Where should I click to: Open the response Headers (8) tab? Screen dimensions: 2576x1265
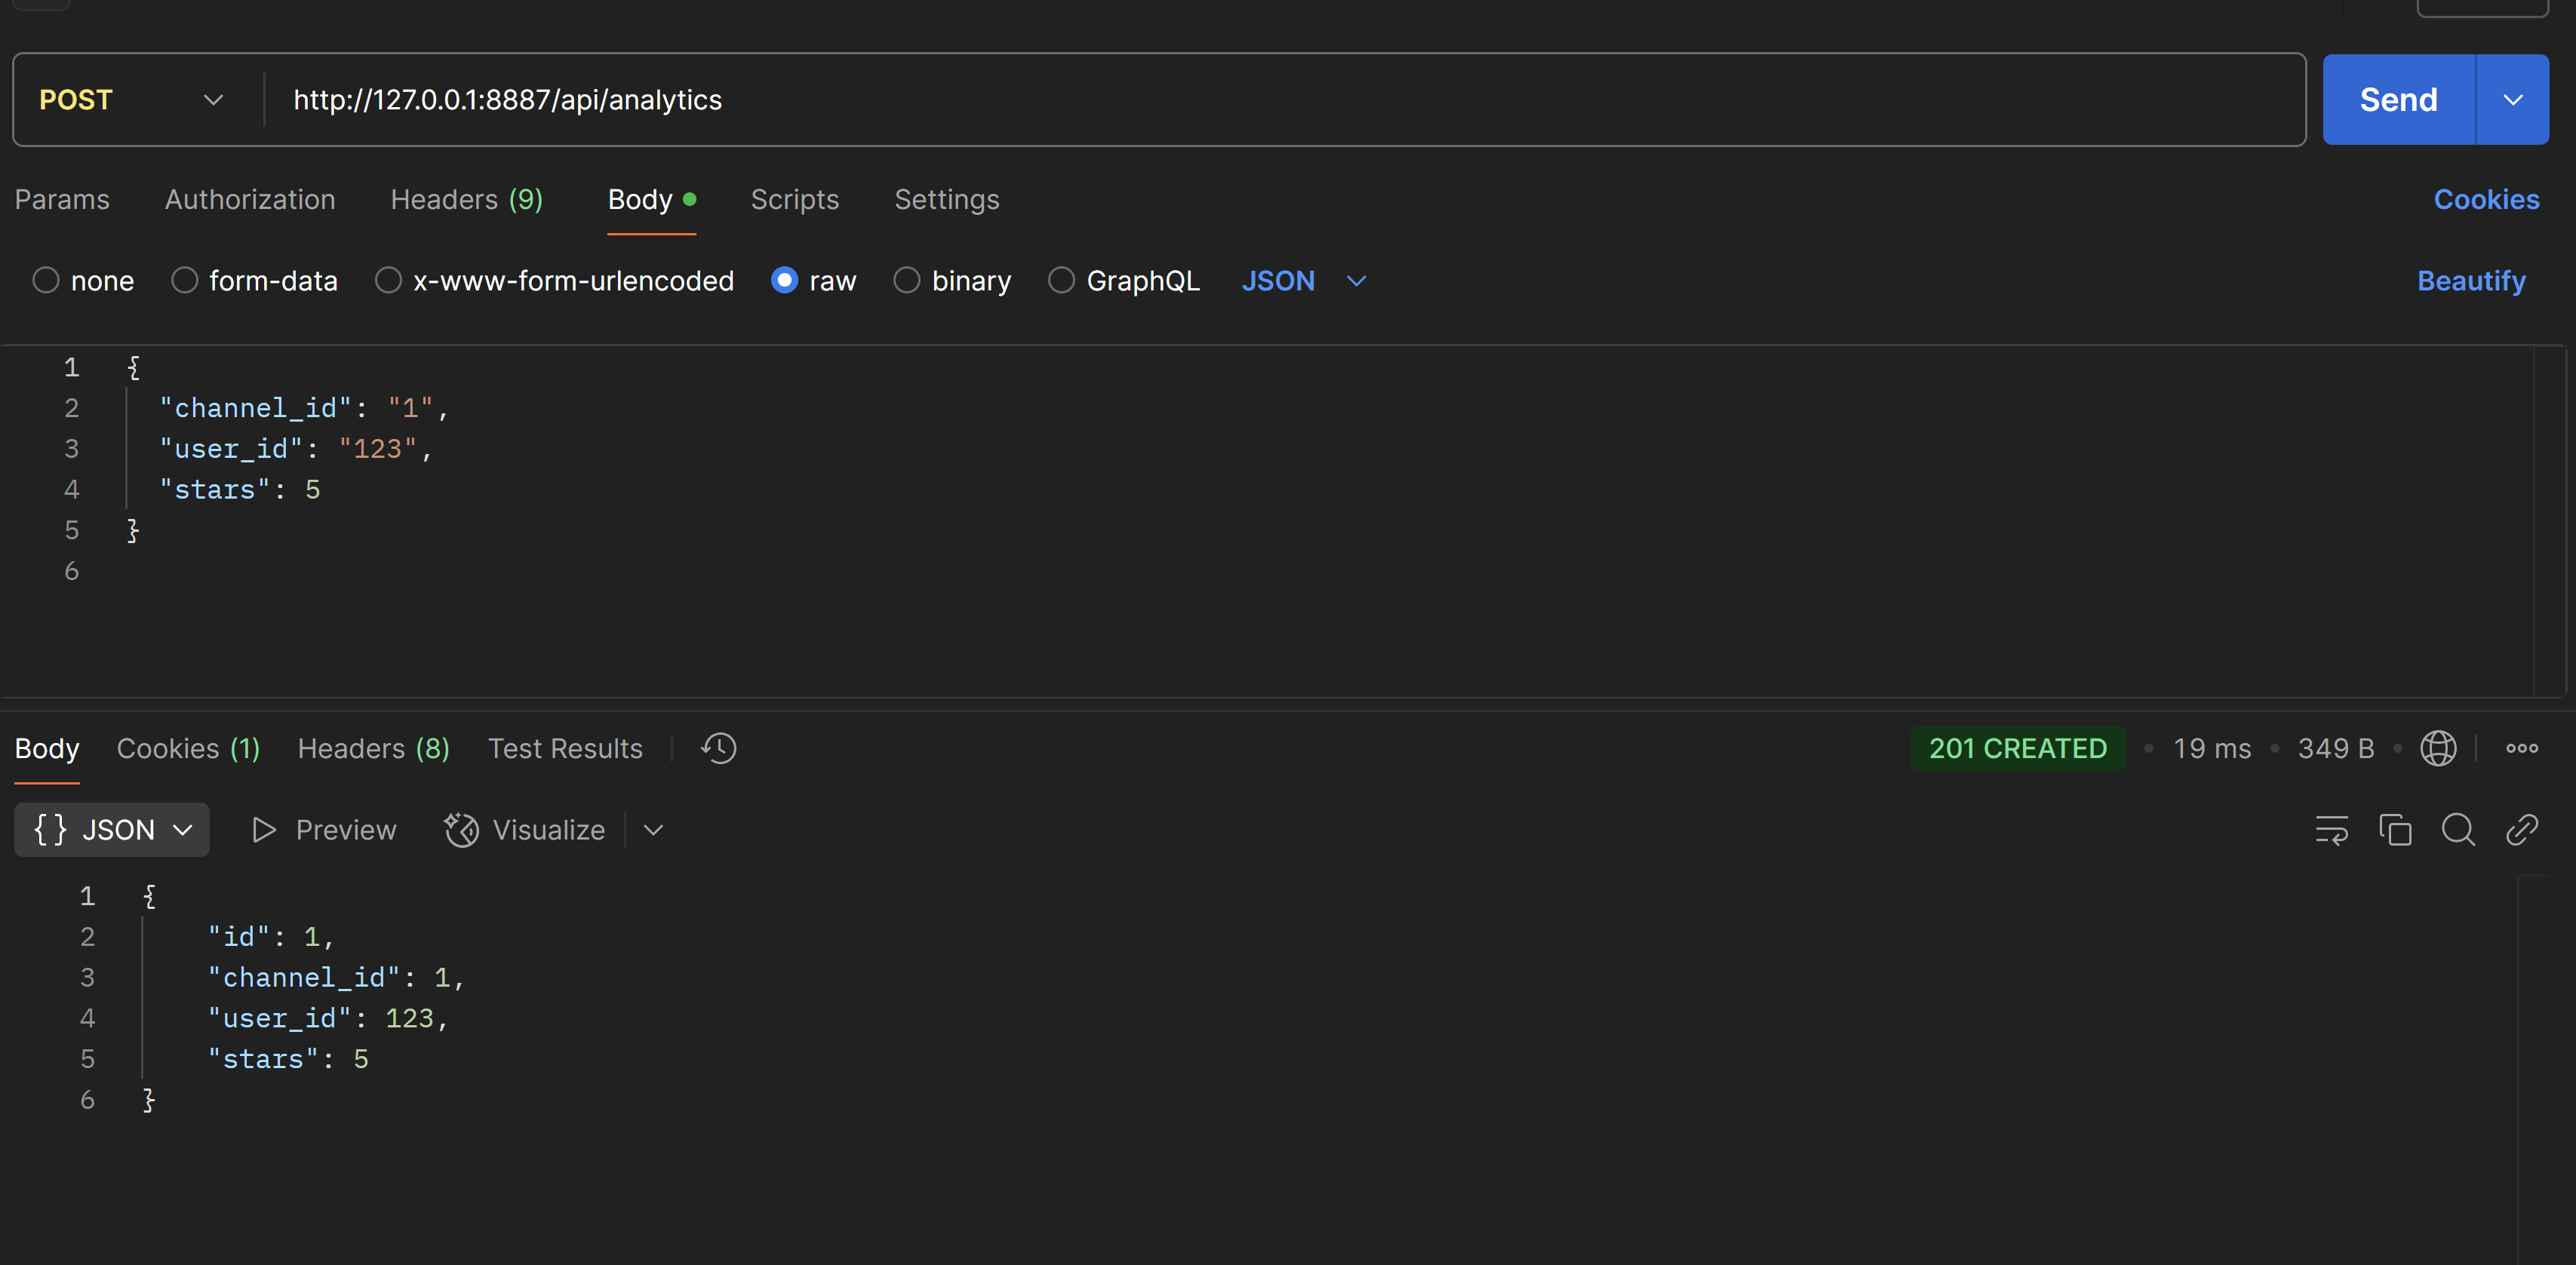click(x=373, y=748)
